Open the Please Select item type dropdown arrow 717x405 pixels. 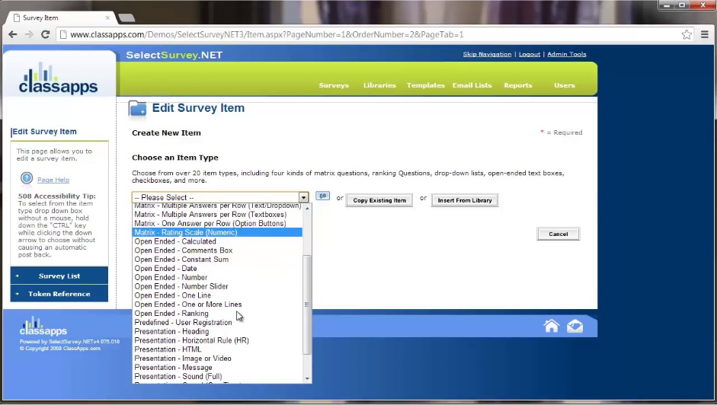303,198
